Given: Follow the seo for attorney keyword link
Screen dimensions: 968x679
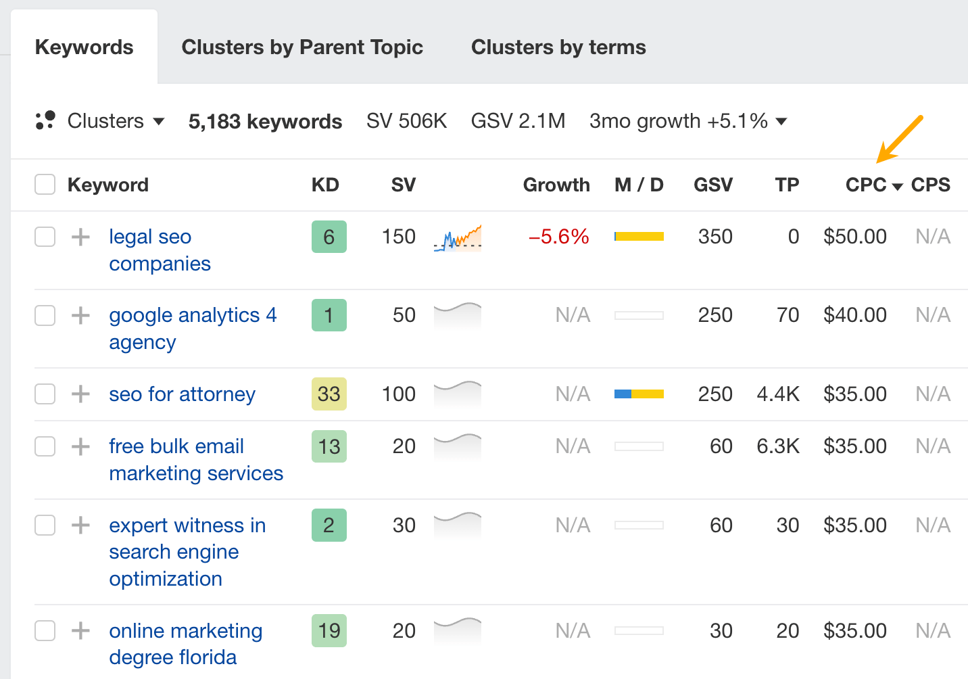Looking at the screenshot, I should (x=183, y=394).
